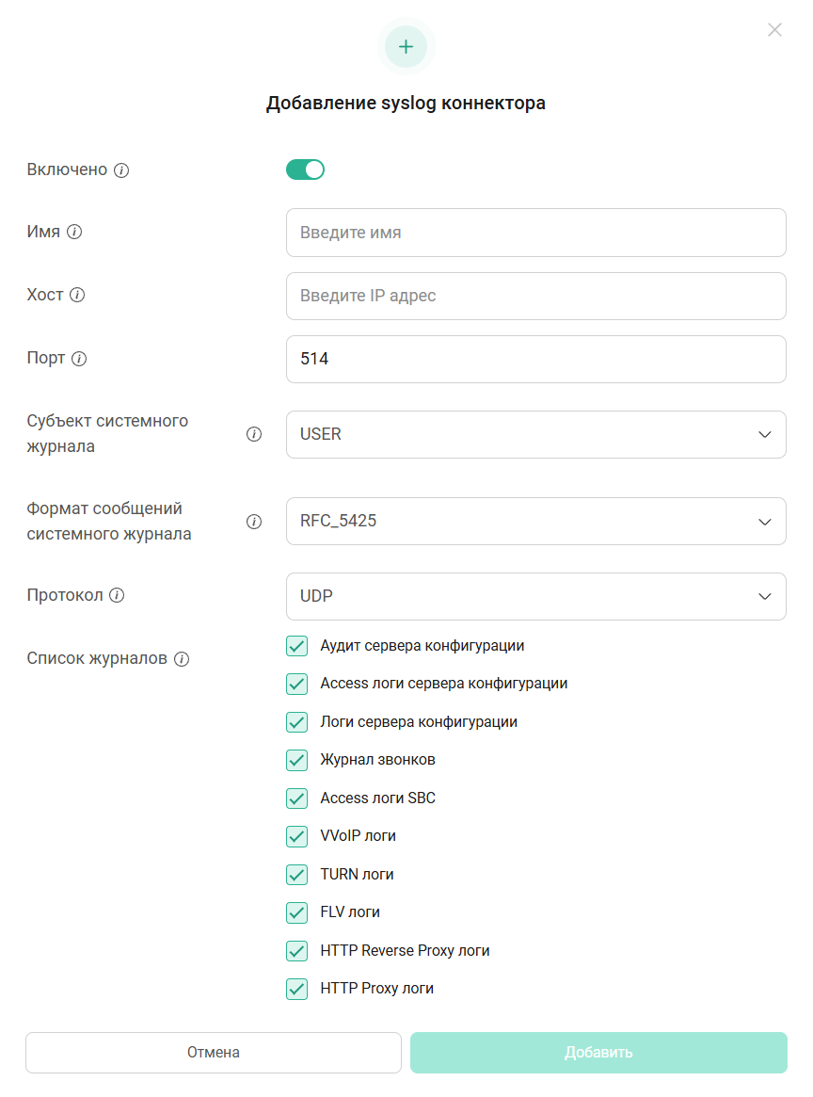The image size is (813, 1097).
Task: Click the info icon next to Хост
Action: (78, 296)
